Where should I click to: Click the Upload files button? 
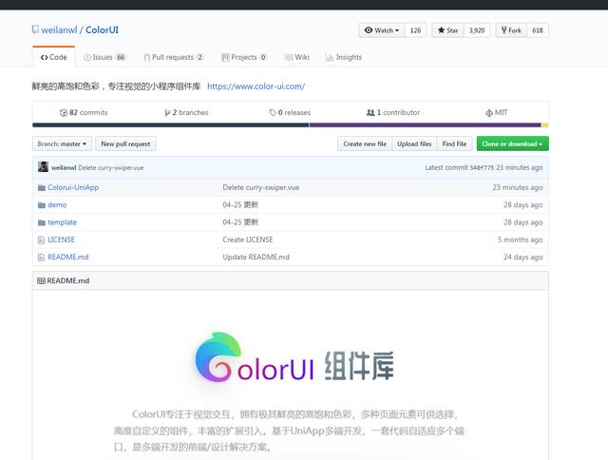[414, 144]
